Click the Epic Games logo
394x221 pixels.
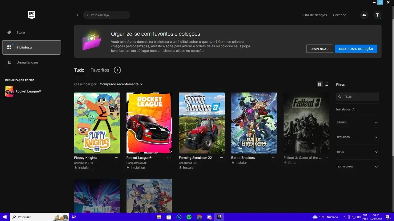tap(31, 15)
